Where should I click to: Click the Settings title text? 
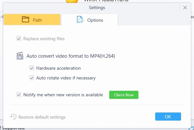[97, 8]
